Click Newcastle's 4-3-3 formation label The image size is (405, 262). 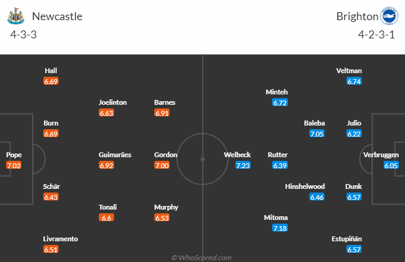(x=23, y=34)
